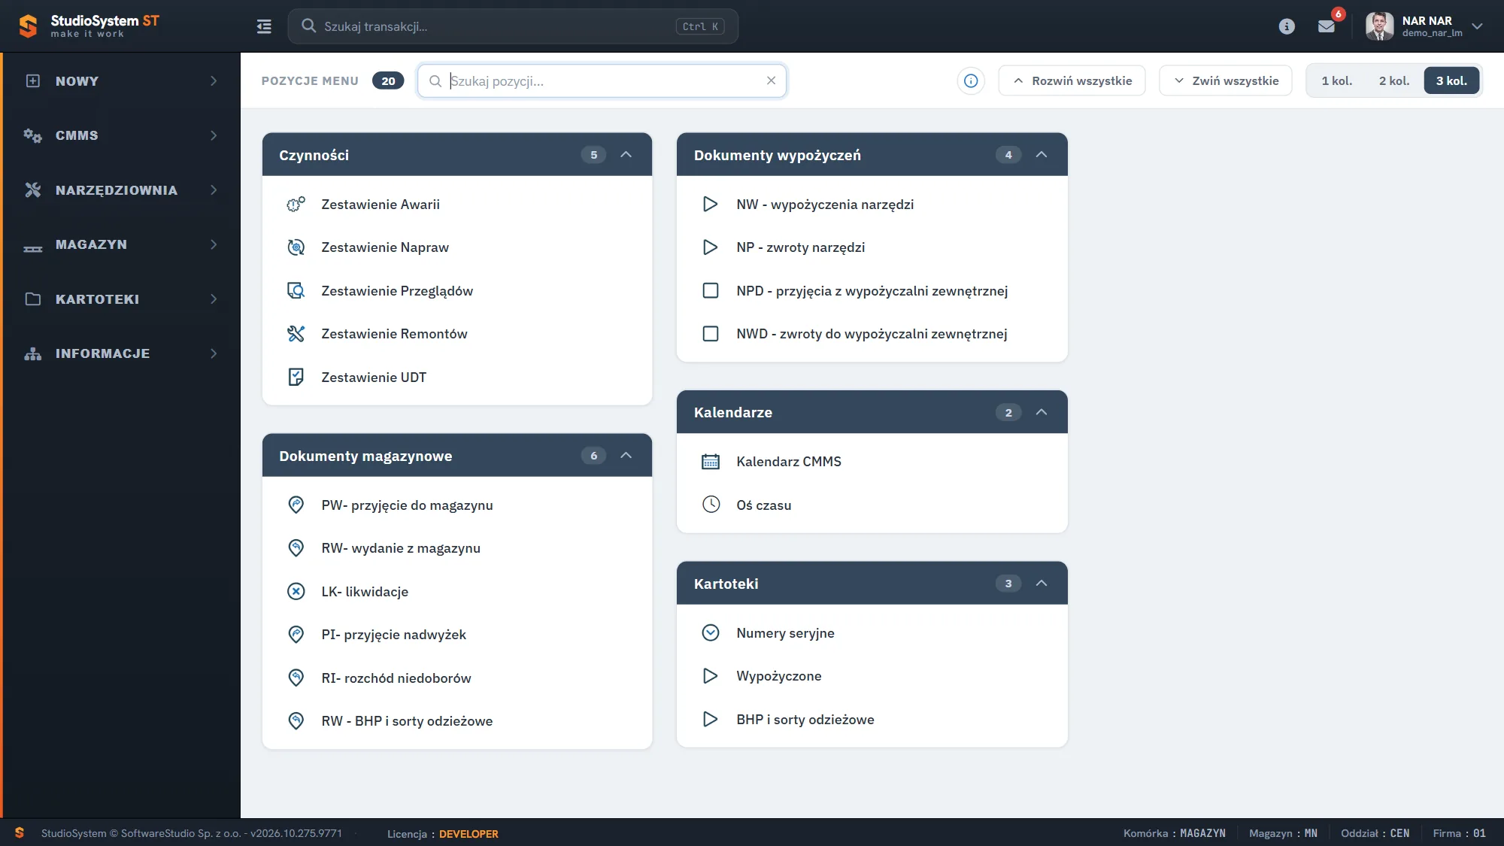This screenshot has height=846, width=1504.
Task: Collapse the Kalendarze panel
Action: [1042, 412]
